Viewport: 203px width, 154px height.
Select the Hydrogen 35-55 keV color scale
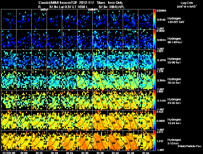pyautogui.click(x=154, y=80)
